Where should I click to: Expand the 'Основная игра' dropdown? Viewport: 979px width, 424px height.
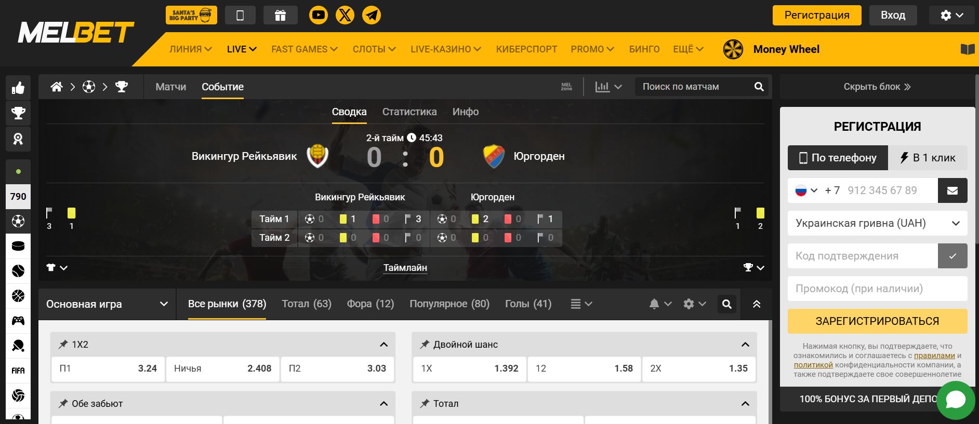(x=107, y=304)
